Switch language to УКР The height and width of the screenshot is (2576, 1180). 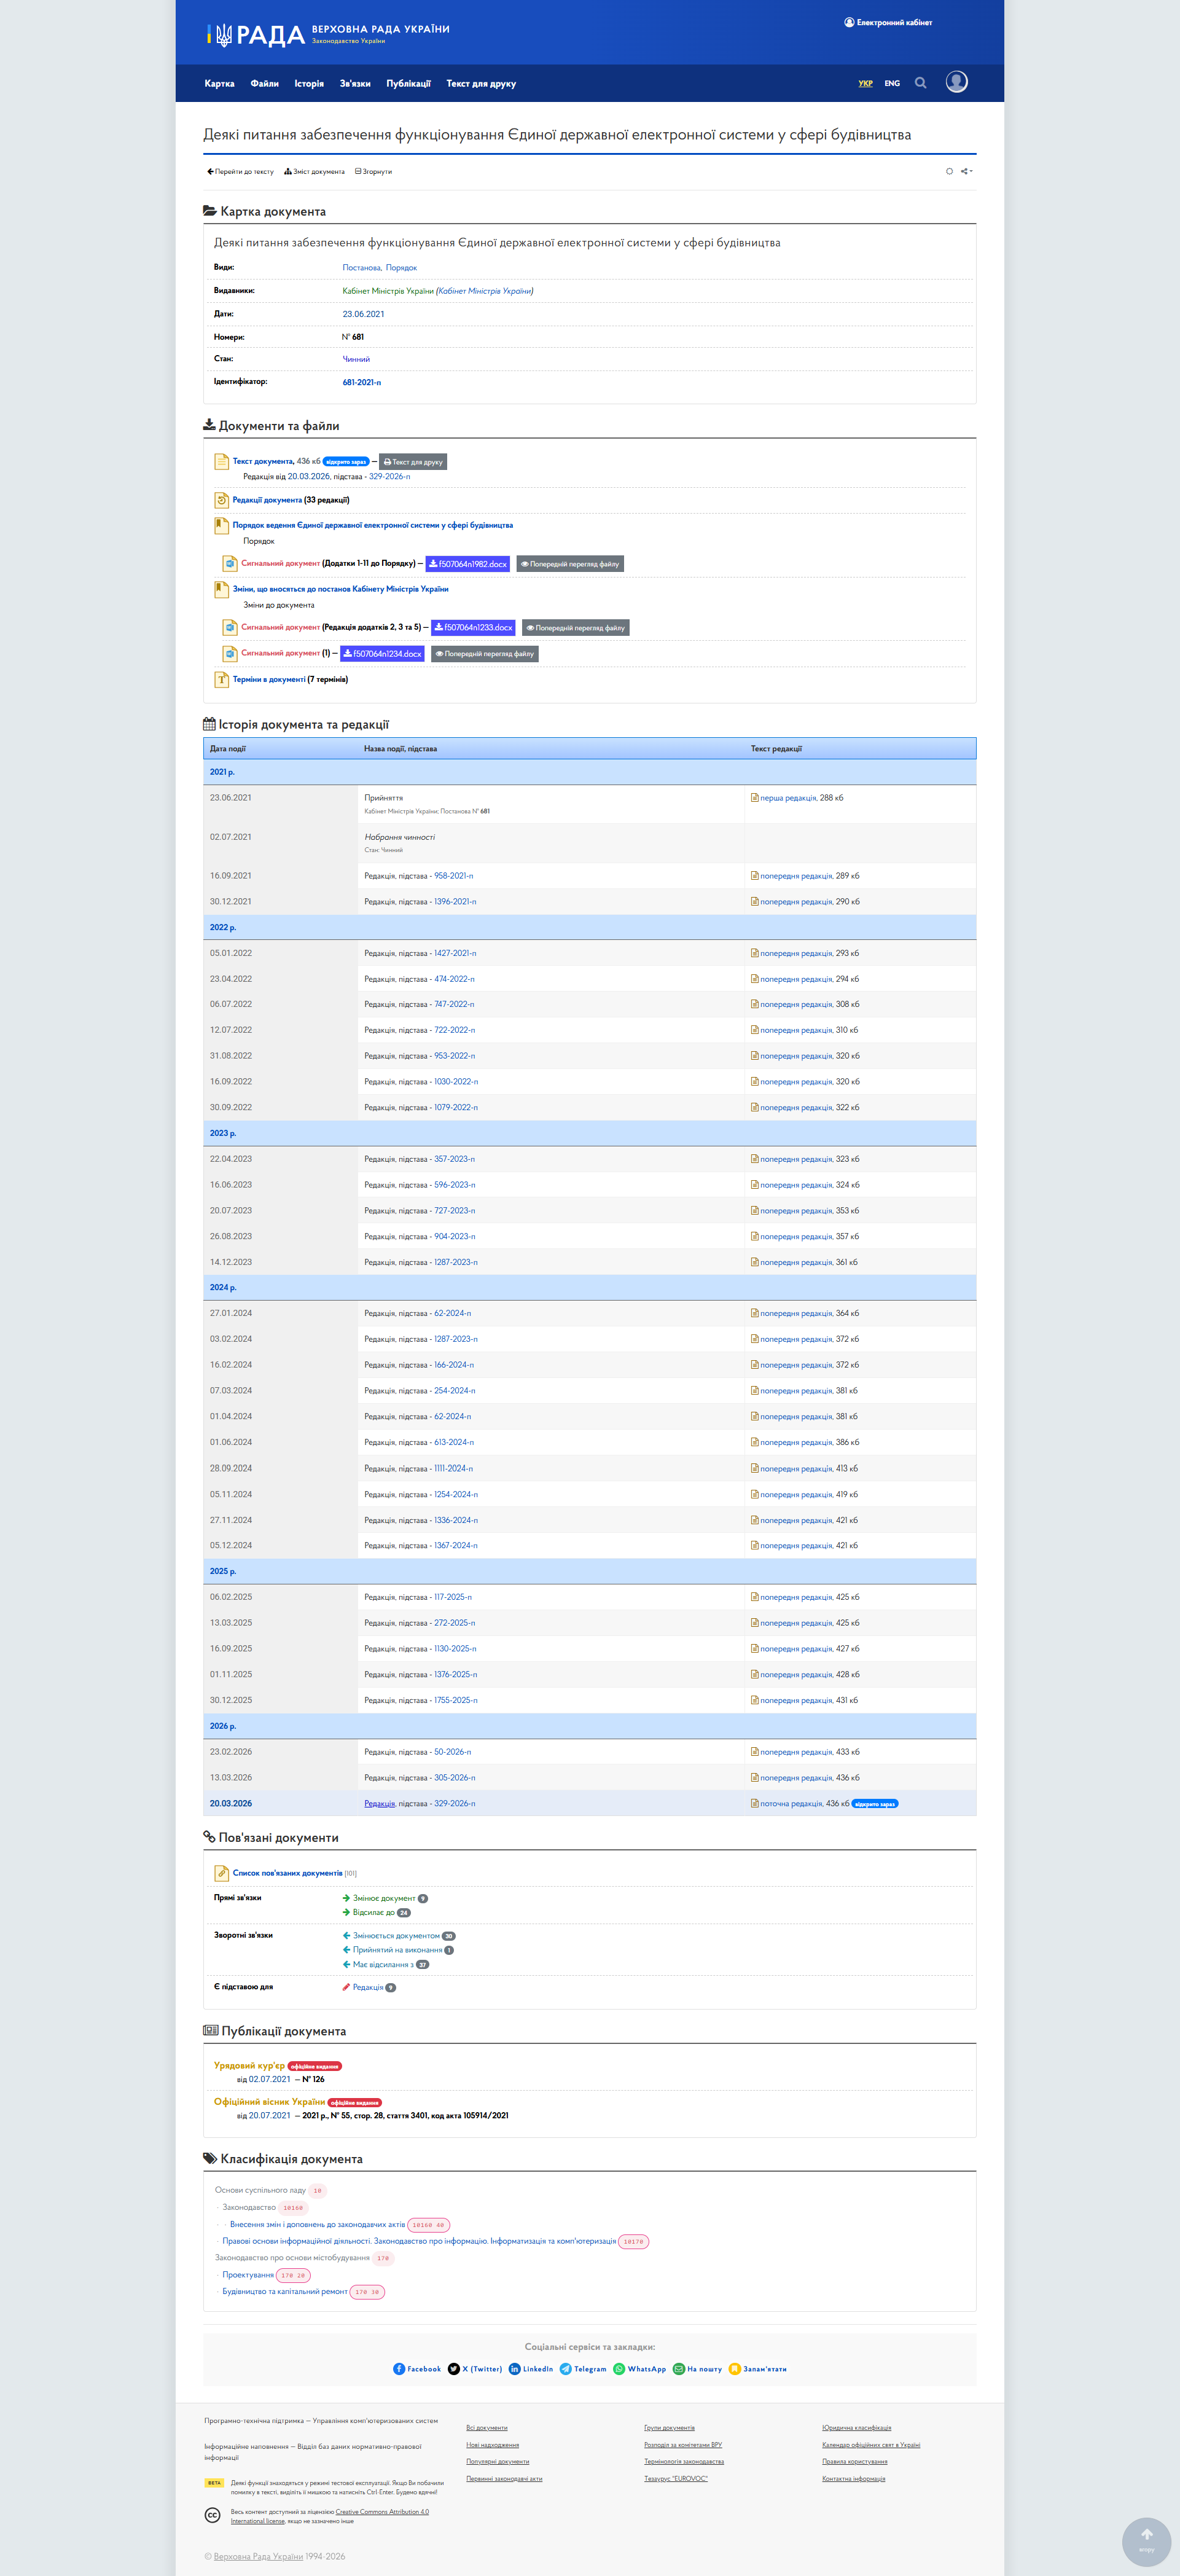(x=865, y=84)
